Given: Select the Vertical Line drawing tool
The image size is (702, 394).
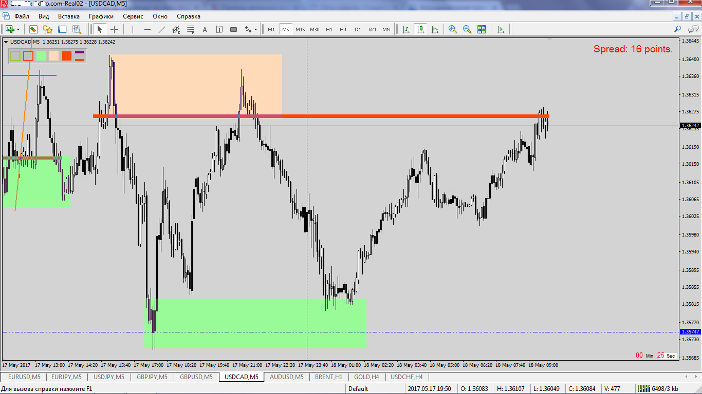Looking at the screenshot, I should pyautogui.click(x=133, y=29).
